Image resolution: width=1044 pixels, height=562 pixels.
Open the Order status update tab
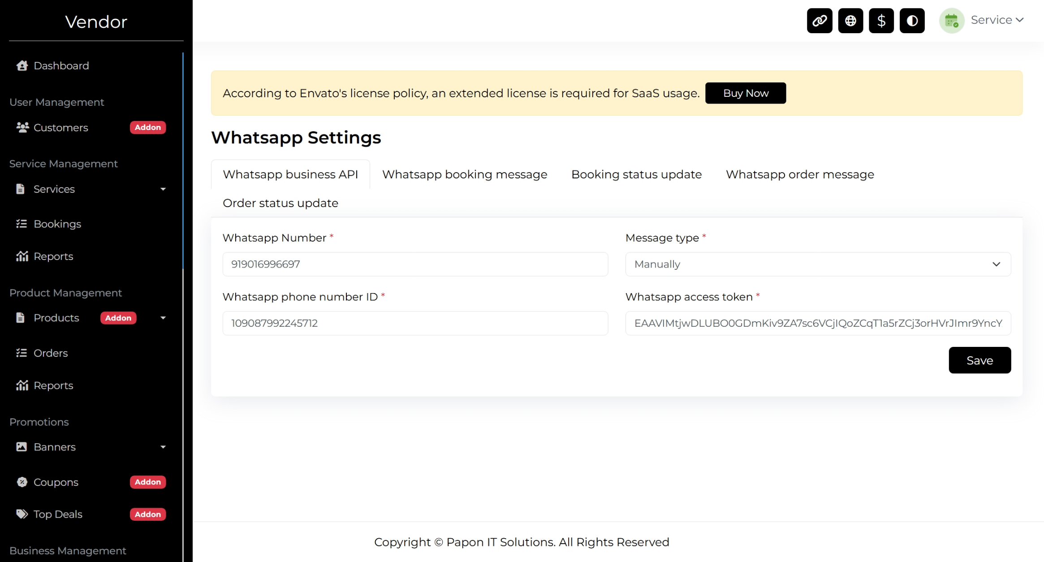(280, 203)
